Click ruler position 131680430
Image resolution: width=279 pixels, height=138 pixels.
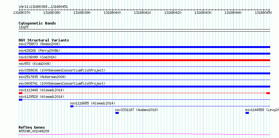[203, 13]
